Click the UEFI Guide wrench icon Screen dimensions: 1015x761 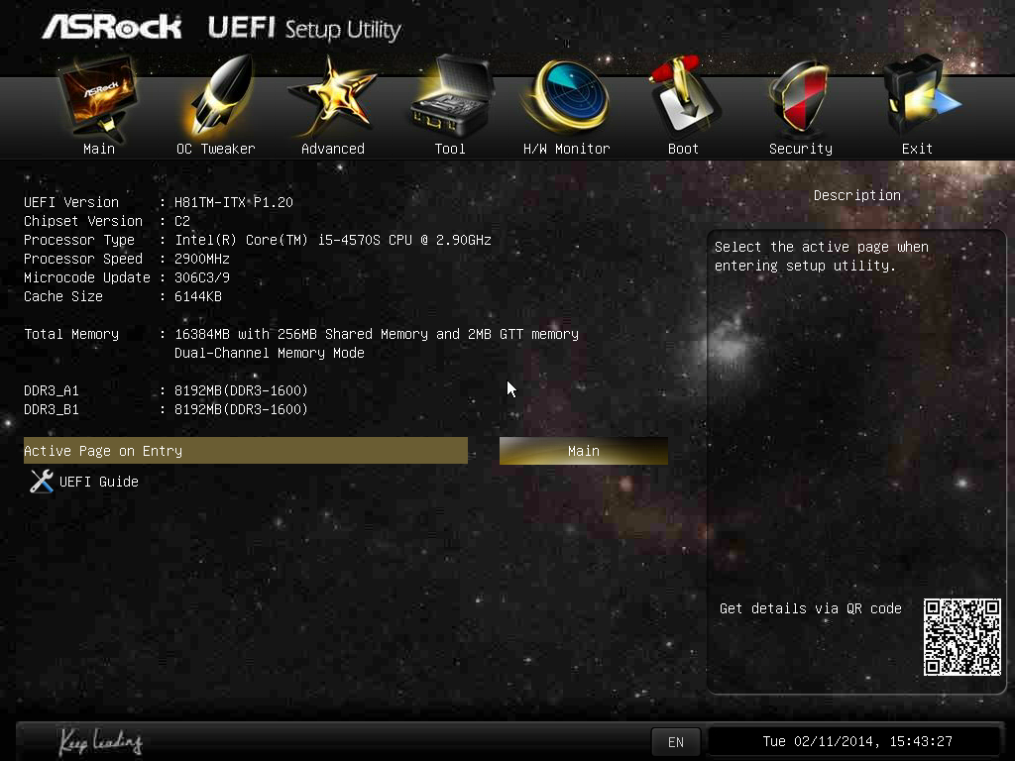(x=41, y=482)
